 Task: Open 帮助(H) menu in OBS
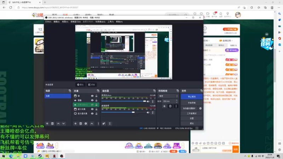119,22
